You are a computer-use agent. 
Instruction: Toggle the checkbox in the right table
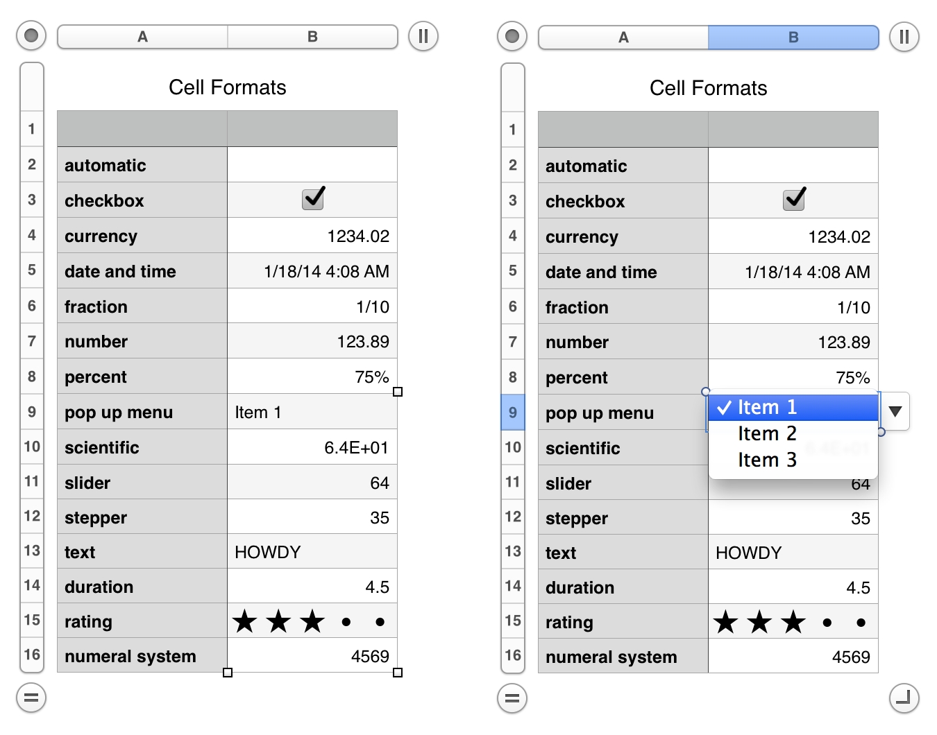click(x=794, y=200)
